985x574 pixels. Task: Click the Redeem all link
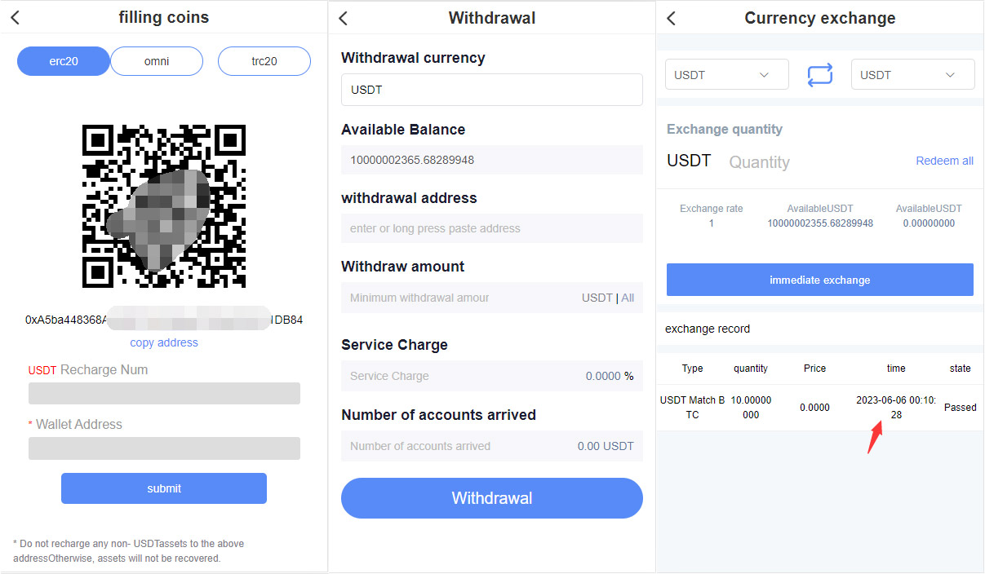pos(944,161)
